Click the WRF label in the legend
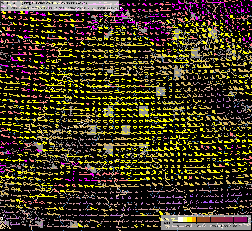 pos(167,219)
